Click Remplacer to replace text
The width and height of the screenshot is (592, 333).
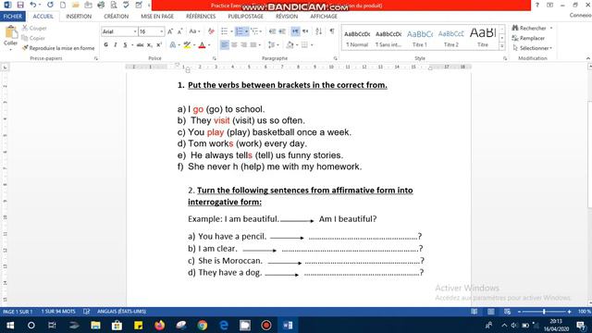coord(528,38)
